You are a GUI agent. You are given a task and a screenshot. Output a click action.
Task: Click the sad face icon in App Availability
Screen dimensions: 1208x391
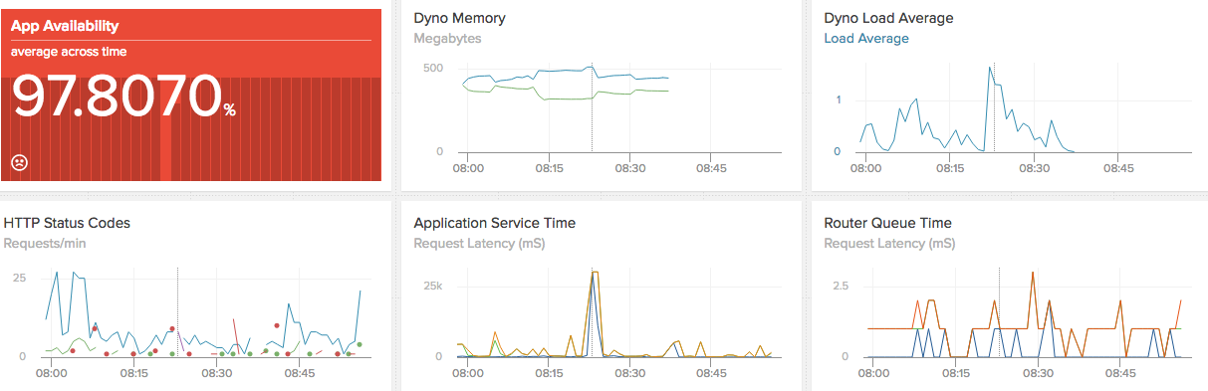19,161
